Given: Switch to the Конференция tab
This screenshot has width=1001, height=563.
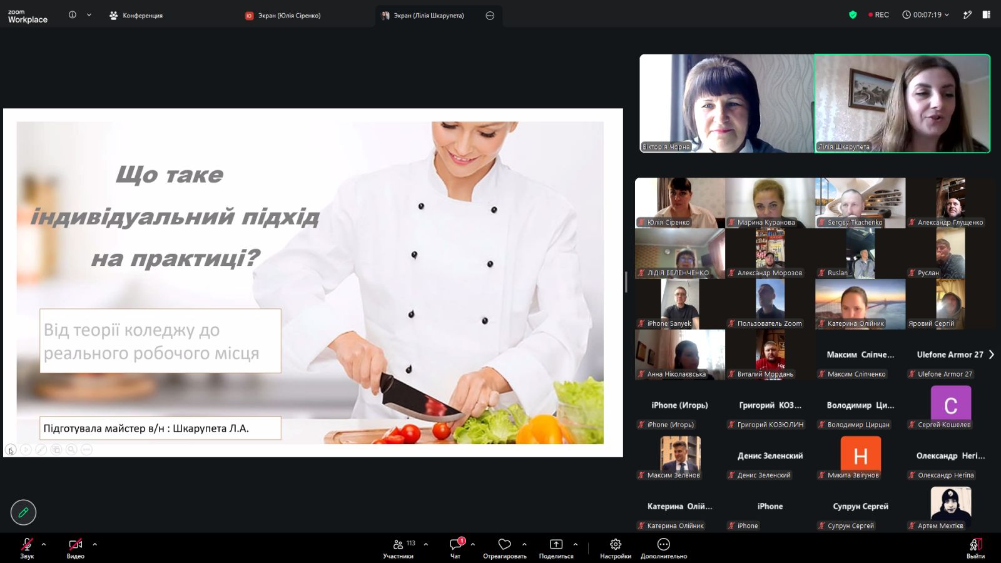Looking at the screenshot, I should [x=136, y=16].
